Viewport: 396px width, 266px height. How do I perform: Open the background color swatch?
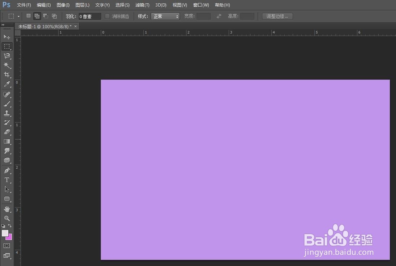tap(10, 237)
